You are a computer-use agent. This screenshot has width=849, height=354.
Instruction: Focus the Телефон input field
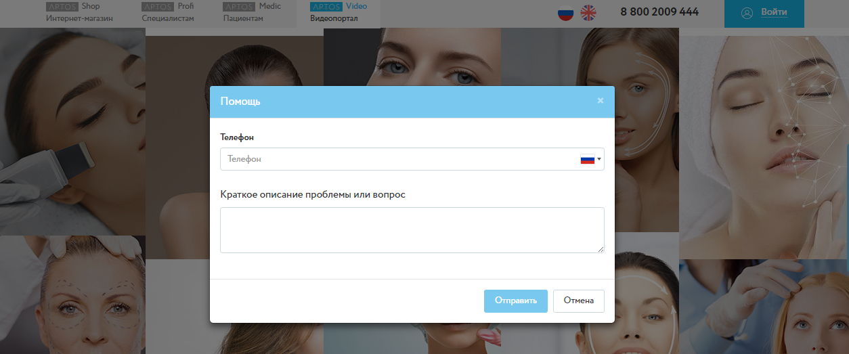[x=412, y=159]
